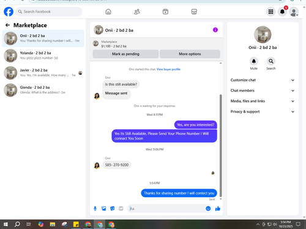
Task: Open the Home feed icon
Action: click(x=108, y=12)
